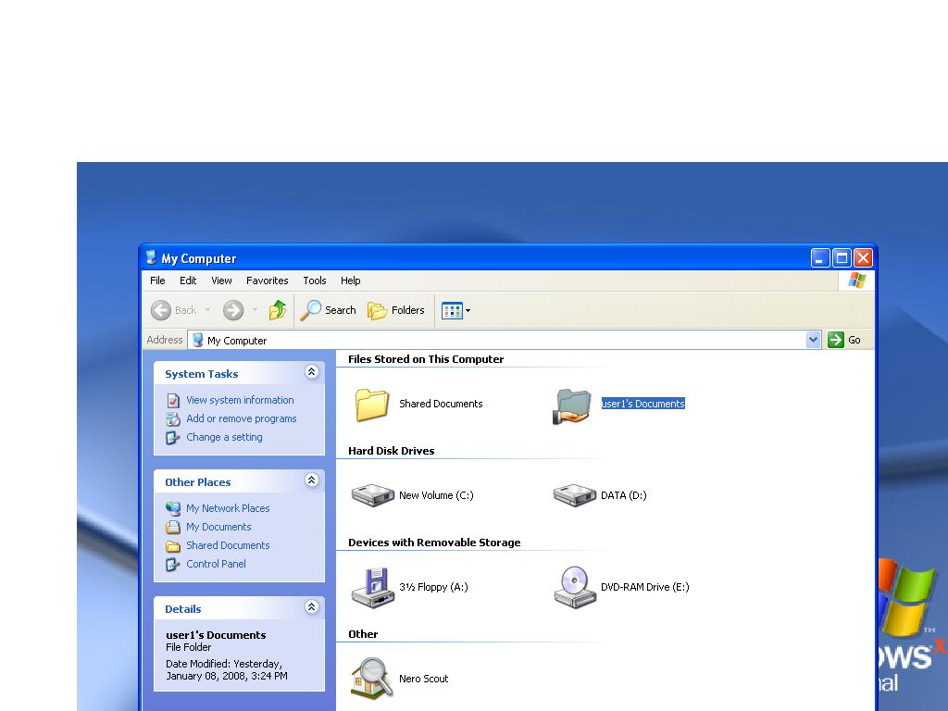This screenshot has height=711, width=948.
Task: Click inside the Address input field
Action: (500, 340)
